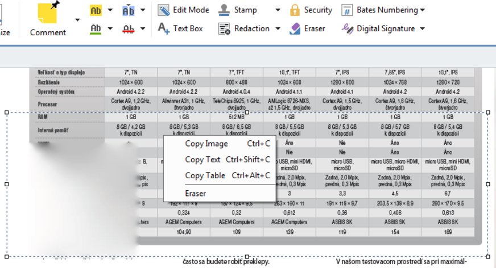
Task: Choose Copy Image from context menu
Action: (x=206, y=144)
